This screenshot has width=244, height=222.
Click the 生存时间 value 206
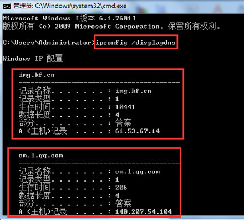(121, 188)
